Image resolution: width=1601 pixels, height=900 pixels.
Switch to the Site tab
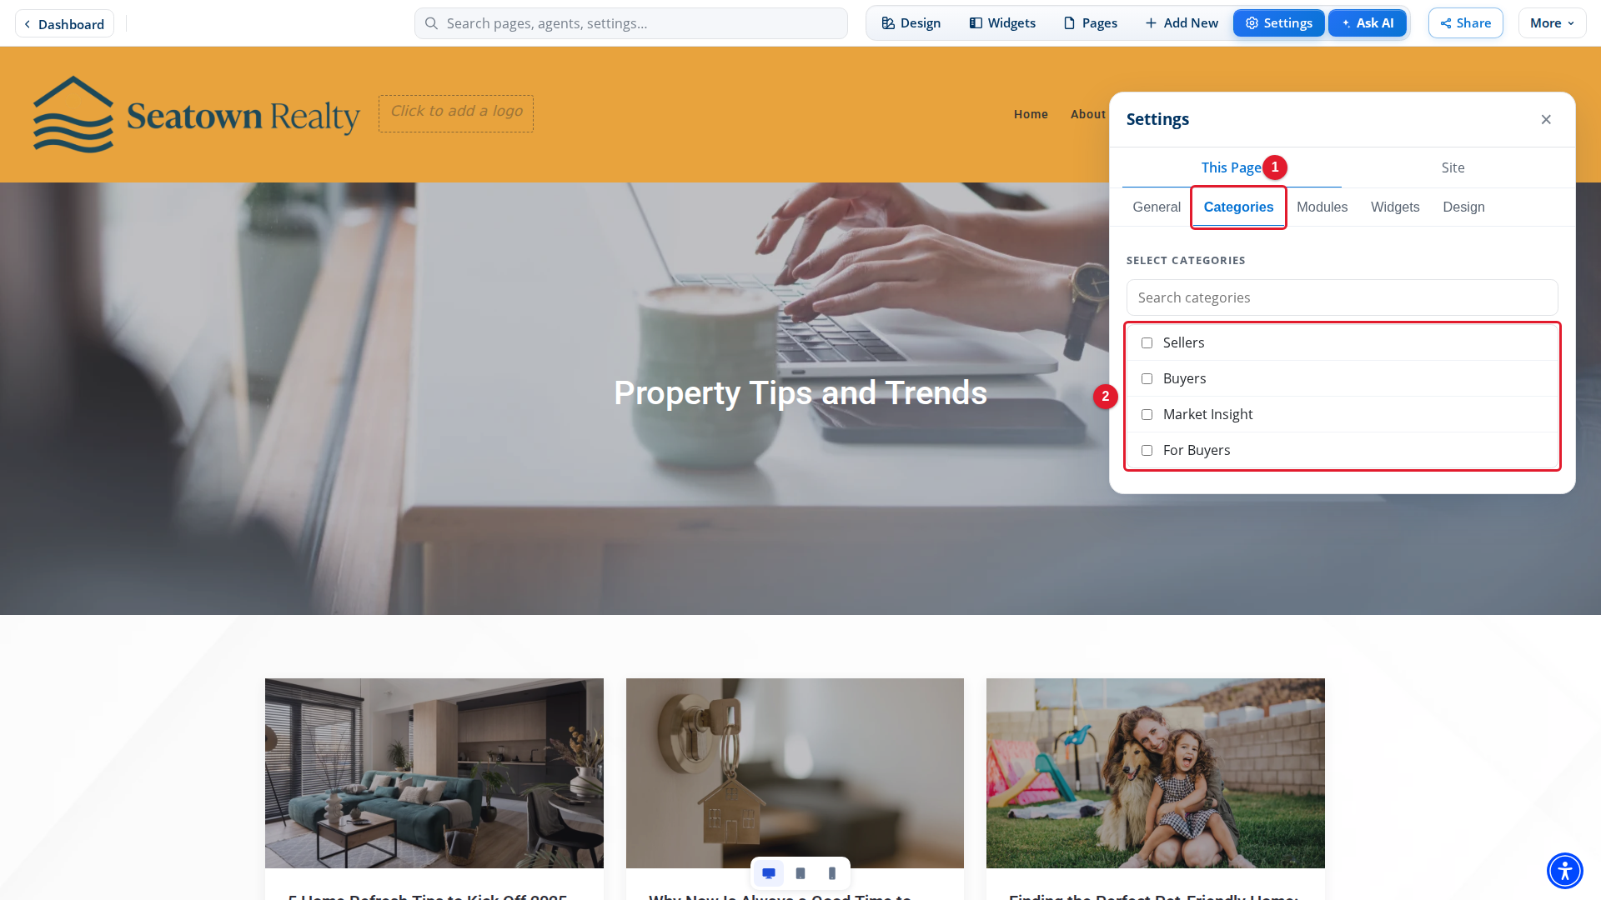(1453, 167)
